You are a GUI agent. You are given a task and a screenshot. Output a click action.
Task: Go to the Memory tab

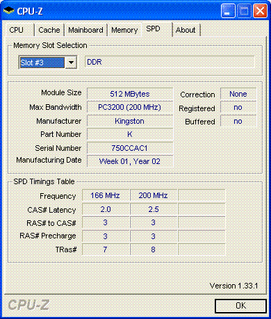pyautogui.click(x=124, y=30)
